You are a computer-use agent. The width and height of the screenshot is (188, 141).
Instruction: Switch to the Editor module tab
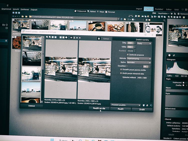pos(169,9)
